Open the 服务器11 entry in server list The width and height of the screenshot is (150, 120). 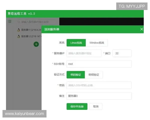pyautogui.click(x=29, y=30)
